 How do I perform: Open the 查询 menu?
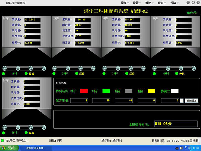pos(162,3)
